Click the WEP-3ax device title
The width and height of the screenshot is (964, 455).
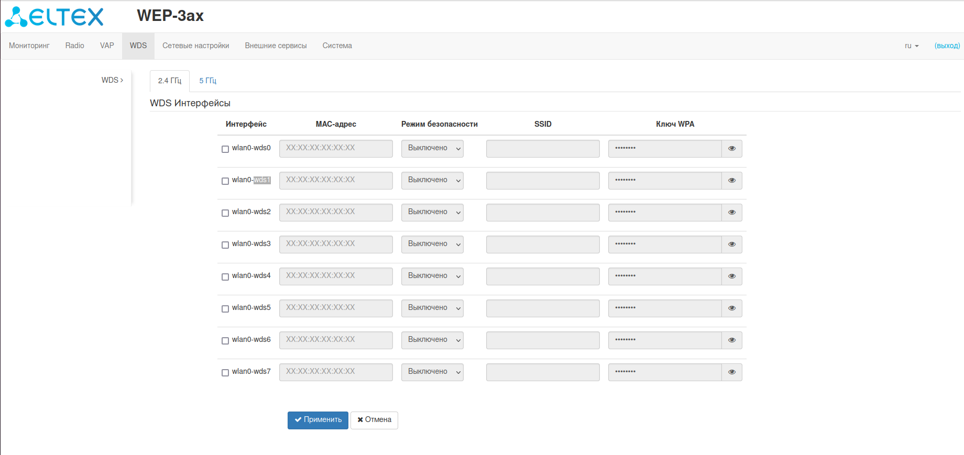coord(170,16)
